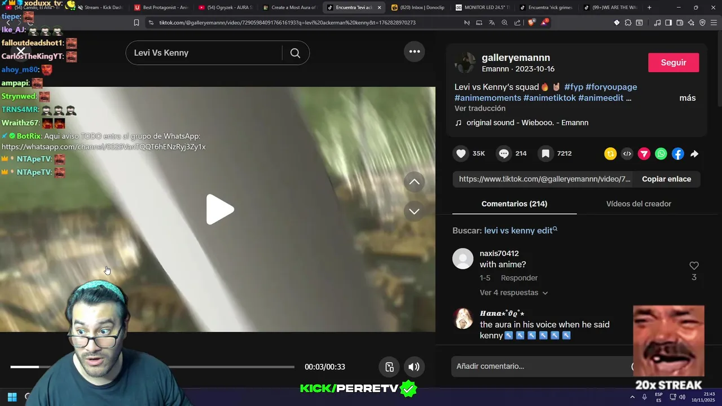722x406 pixels.
Task: Like the naxis70412 comment heart
Action: tap(694, 266)
